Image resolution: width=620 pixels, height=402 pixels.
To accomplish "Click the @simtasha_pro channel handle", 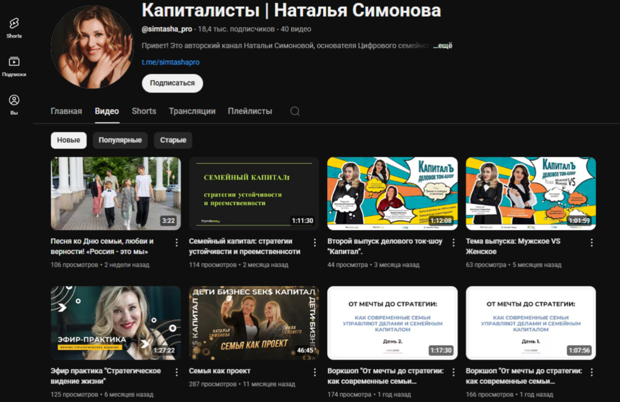I will pyautogui.click(x=167, y=29).
